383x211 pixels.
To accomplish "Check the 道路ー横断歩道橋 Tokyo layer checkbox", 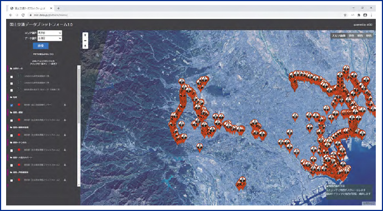I will tap(12, 135).
